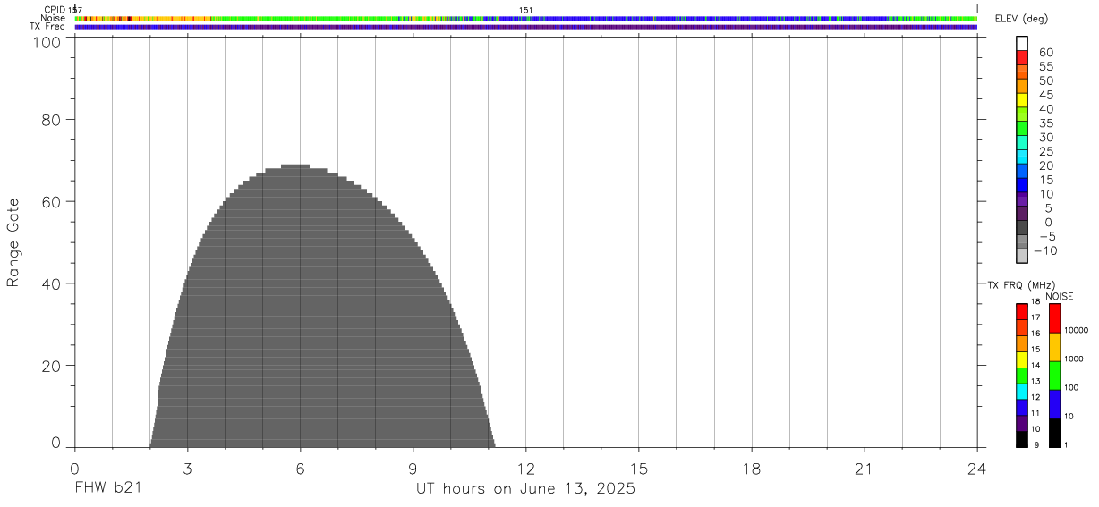Click the CPID value '151' above the plot
Viewport: 1099px width, 507px height.
[x=526, y=10]
